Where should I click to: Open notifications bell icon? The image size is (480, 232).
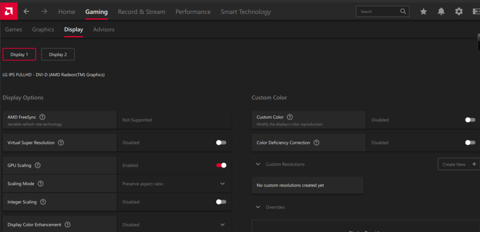(441, 11)
